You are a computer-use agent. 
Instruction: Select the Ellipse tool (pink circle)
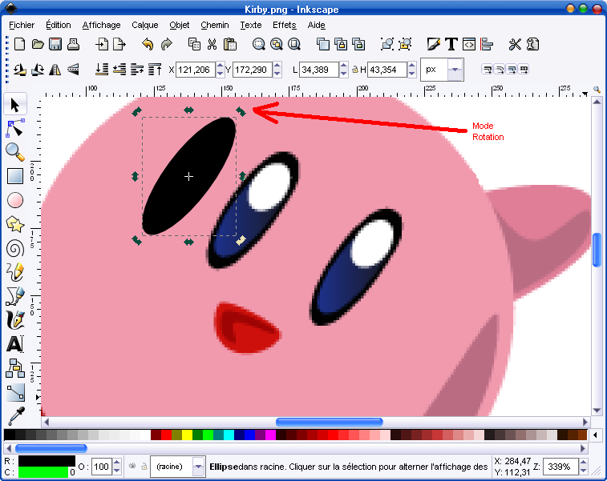pyautogui.click(x=15, y=200)
